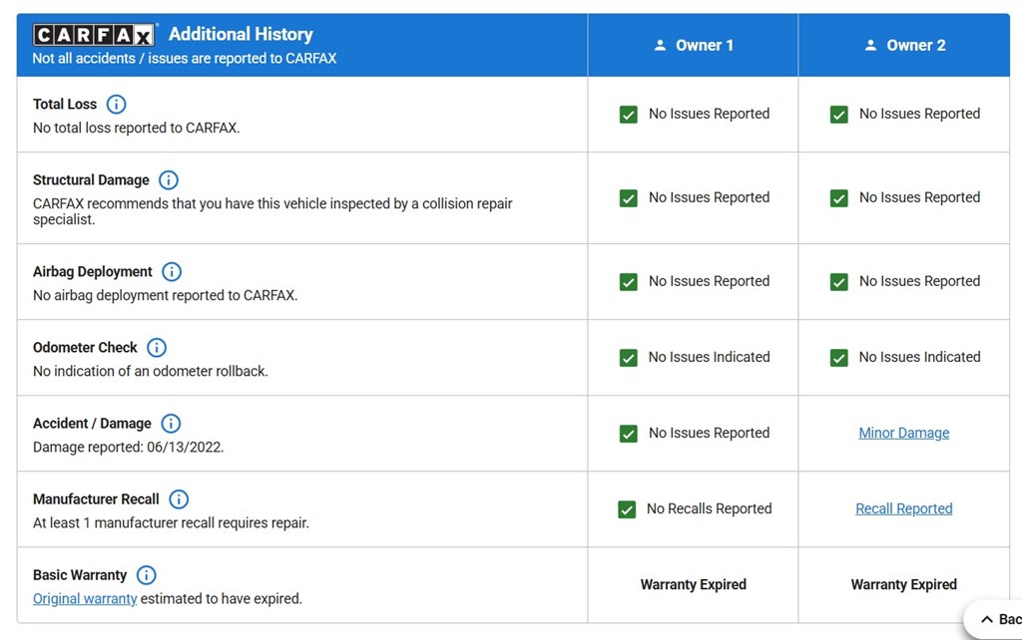This screenshot has height=640, width=1022.
Task: Open the Odometer Check info icon
Action: [x=157, y=348]
